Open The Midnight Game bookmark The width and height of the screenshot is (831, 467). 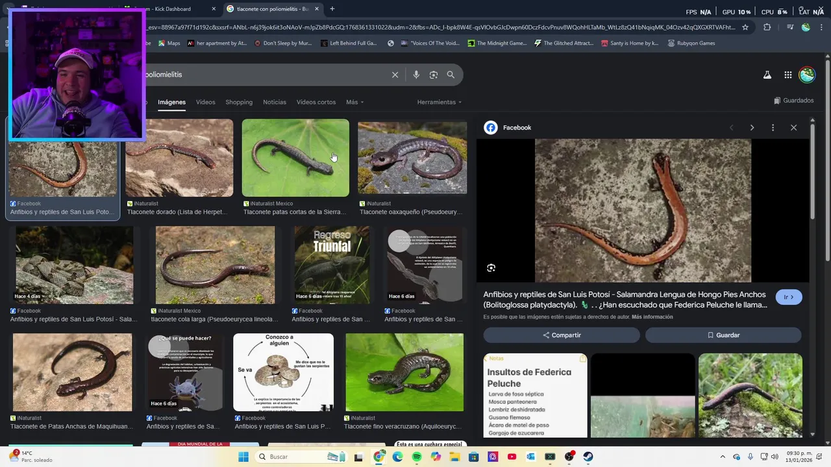(x=497, y=43)
